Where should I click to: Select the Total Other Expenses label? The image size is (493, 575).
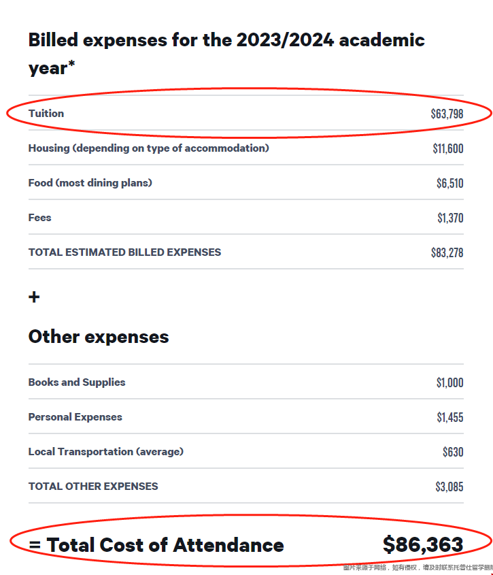click(x=93, y=487)
